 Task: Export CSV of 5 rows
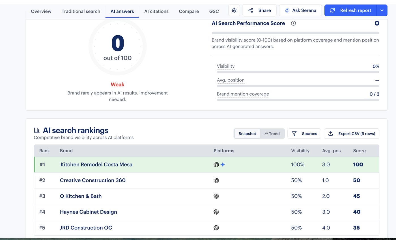[352, 134]
